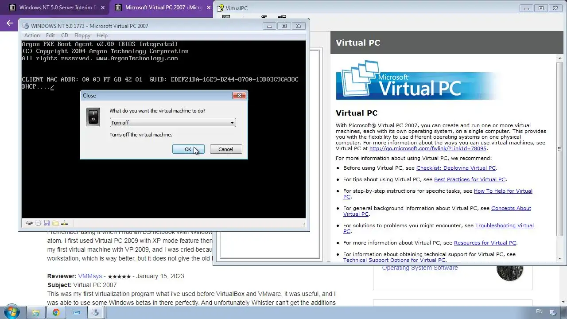This screenshot has width=567, height=319.
Task: Click OK in the Close dialog
Action: click(188, 149)
